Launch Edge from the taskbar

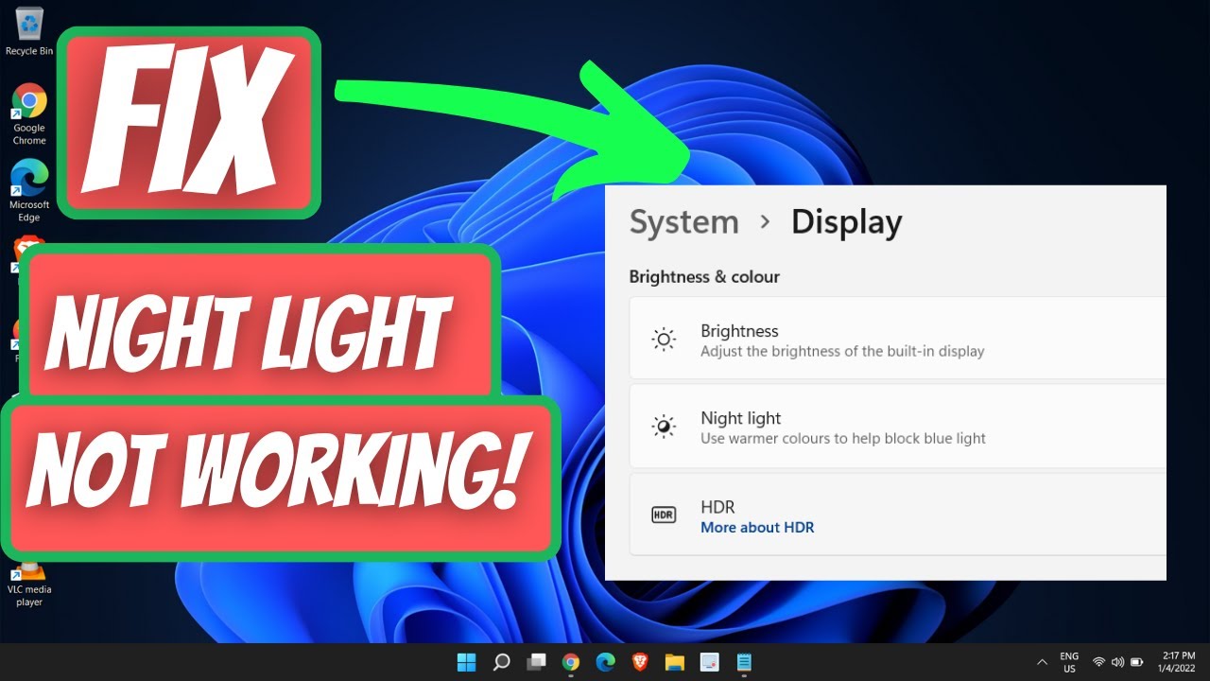click(x=605, y=662)
